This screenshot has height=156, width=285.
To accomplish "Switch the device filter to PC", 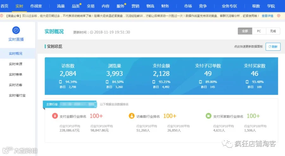I will click(259, 31).
